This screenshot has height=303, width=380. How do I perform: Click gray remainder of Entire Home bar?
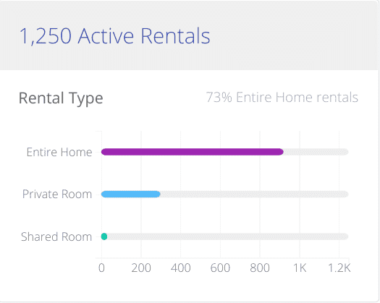(x=316, y=152)
